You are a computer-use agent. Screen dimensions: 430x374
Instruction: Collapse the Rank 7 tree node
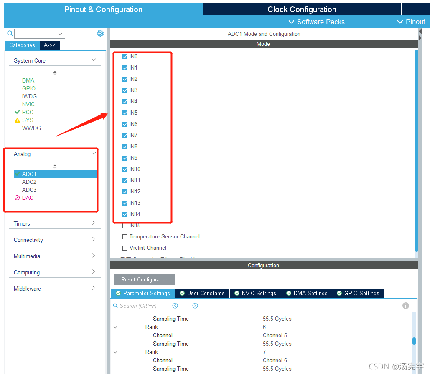tap(115, 352)
